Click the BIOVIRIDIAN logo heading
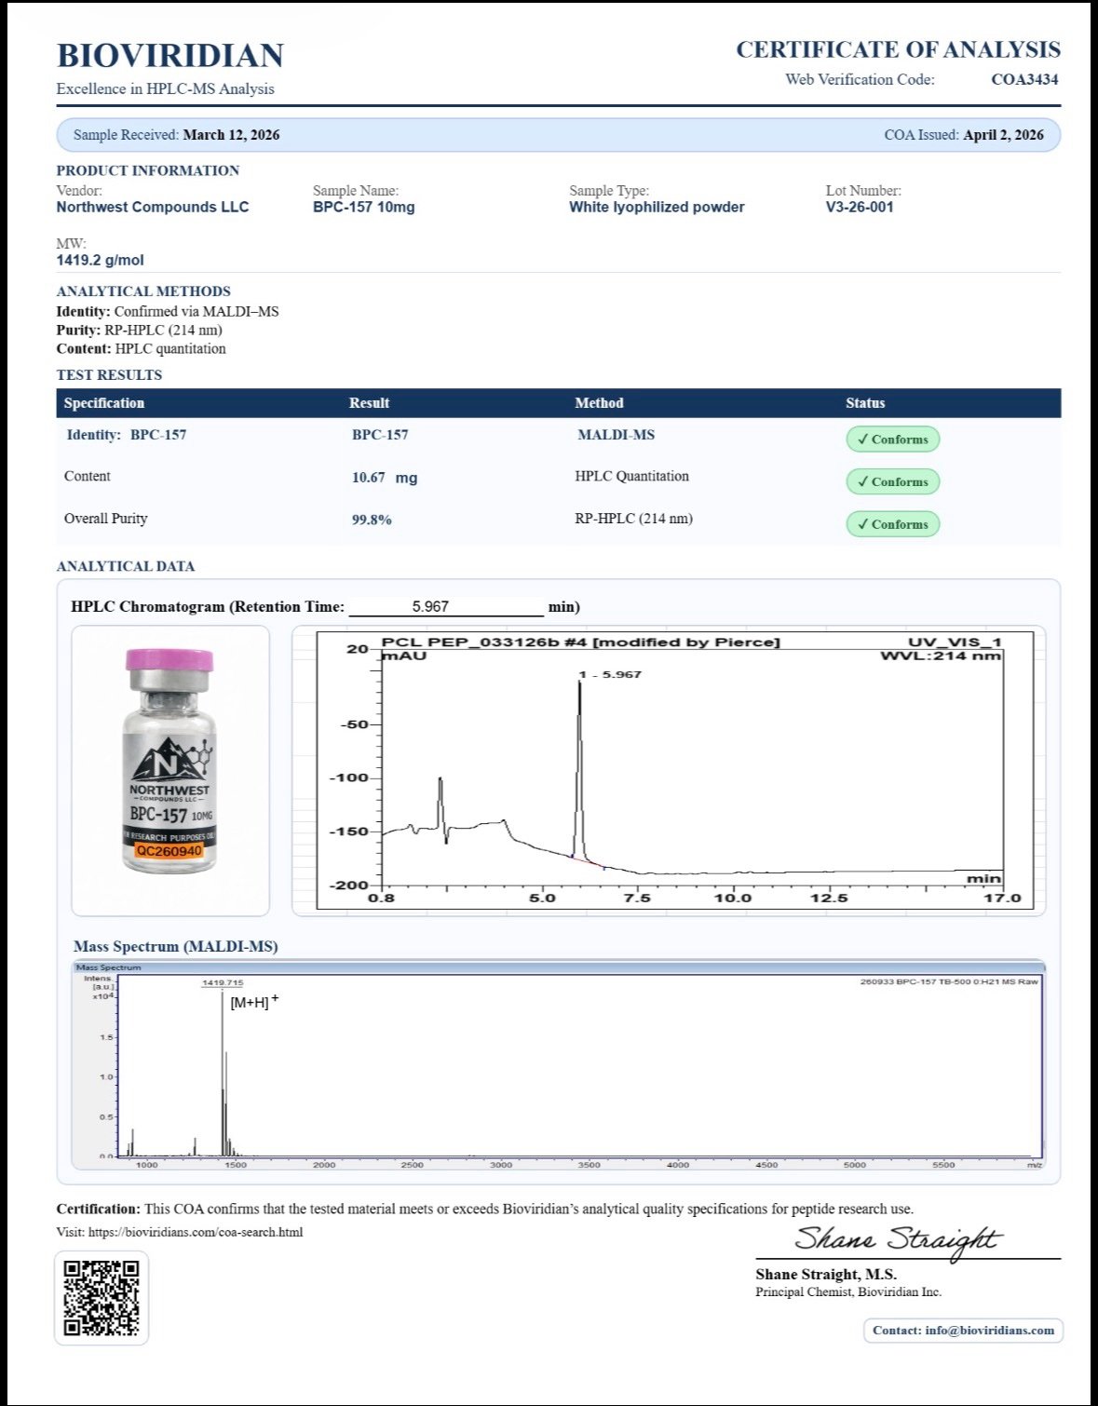The width and height of the screenshot is (1098, 1406). pyautogui.click(x=170, y=56)
